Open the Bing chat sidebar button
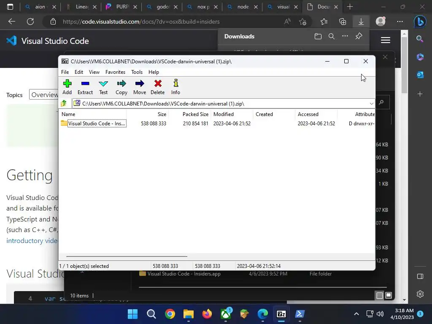This screenshot has width=432, height=324. (x=420, y=22)
